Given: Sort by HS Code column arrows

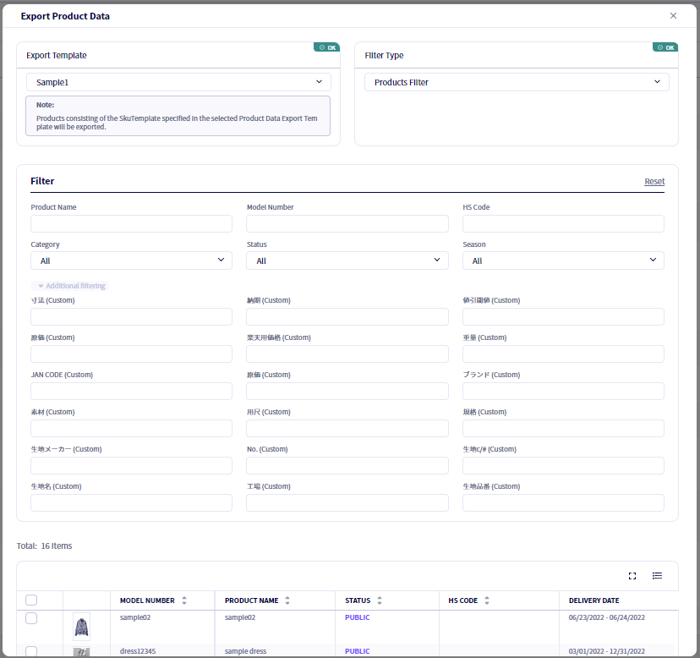Looking at the screenshot, I should click(487, 600).
